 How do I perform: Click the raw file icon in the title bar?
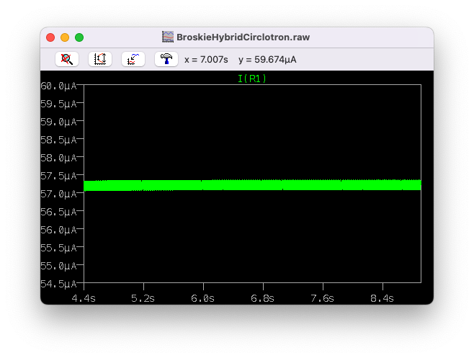(x=168, y=37)
